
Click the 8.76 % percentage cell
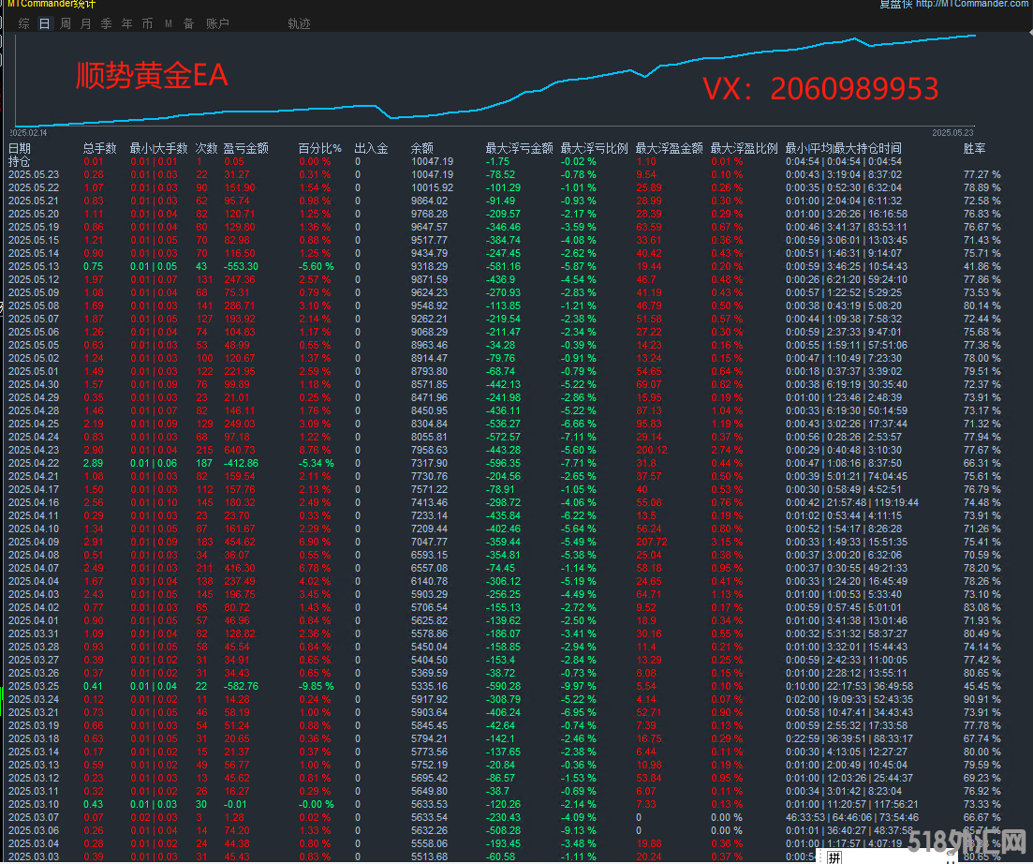(315, 450)
